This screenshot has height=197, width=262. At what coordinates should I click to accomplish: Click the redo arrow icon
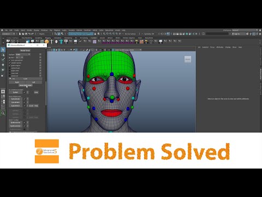pyautogui.click(x=33, y=34)
